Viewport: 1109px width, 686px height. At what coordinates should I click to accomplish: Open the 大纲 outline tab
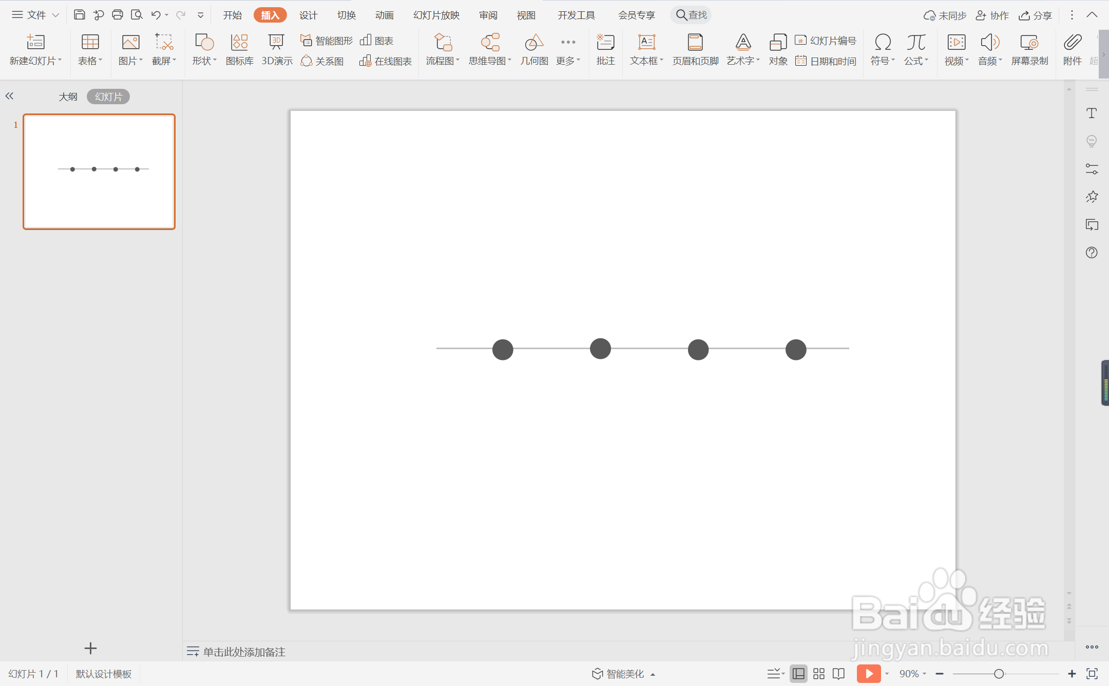[68, 97]
